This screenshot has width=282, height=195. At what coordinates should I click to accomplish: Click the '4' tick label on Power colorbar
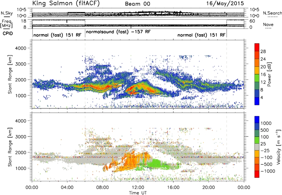pyautogui.click(x=262, y=98)
